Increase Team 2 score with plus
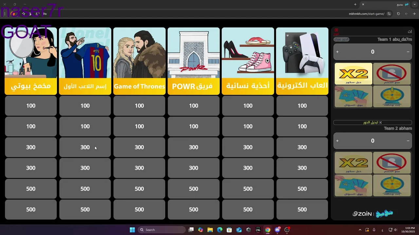The image size is (419, 235). click(x=337, y=141)
